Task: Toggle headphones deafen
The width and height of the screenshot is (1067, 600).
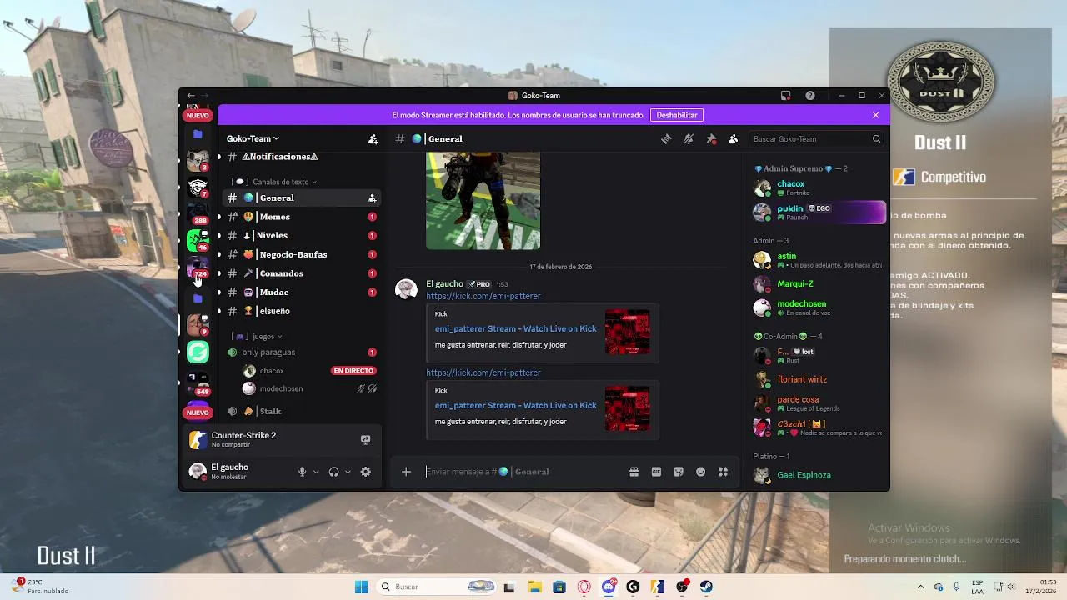Action: pos(333,472)
